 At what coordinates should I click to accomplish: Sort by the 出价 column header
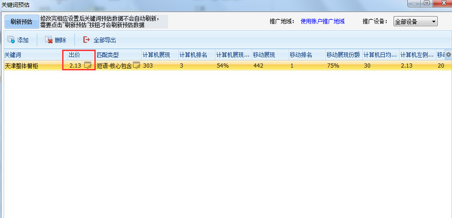tap(78, 55)
